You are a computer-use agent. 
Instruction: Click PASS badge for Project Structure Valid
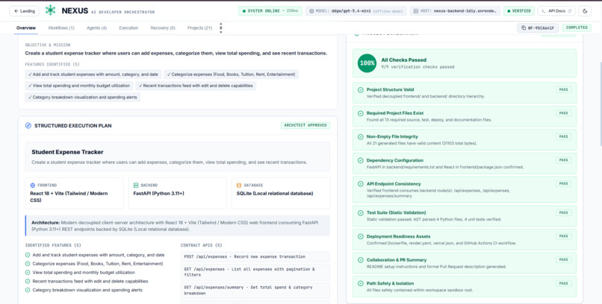click(564, 89)
